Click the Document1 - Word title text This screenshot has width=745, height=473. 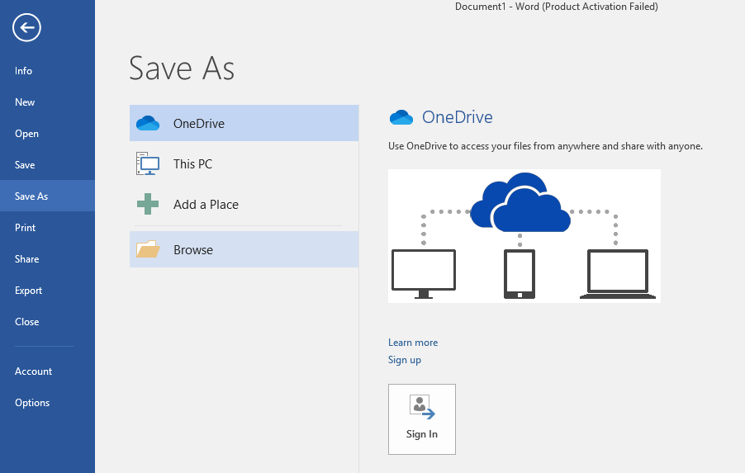click(557, 7)
